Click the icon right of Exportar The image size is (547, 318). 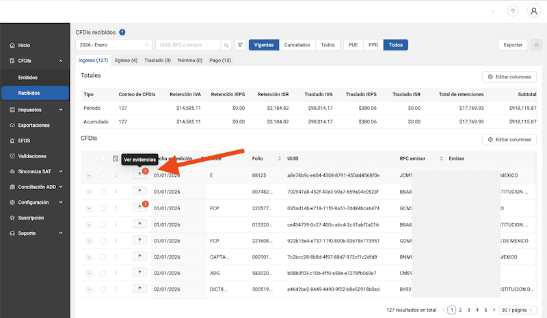(x=537, y=45)
